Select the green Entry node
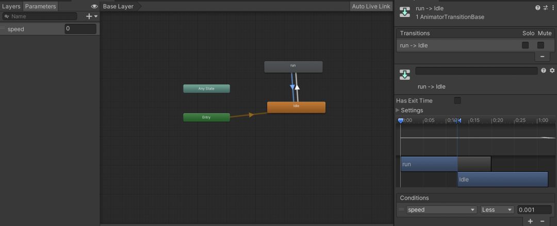 206,117
